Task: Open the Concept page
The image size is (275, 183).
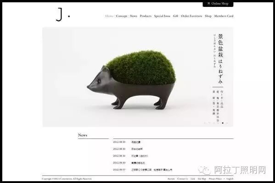Action: coord(122,16)
